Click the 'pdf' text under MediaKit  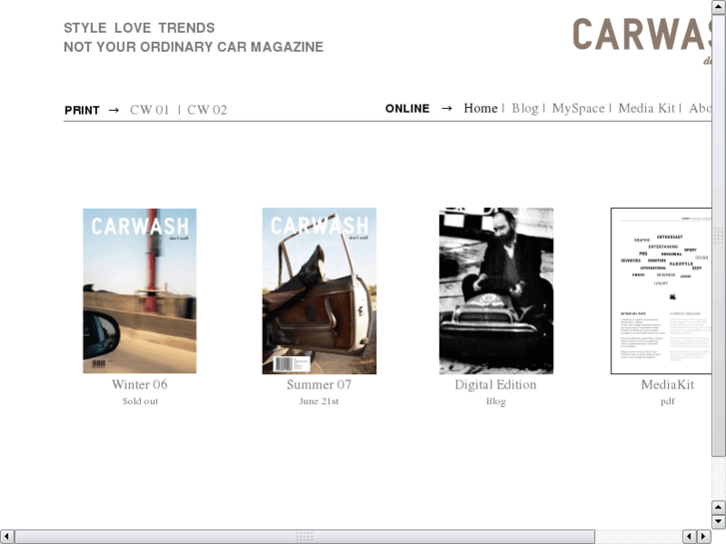[x=667, y=402]
